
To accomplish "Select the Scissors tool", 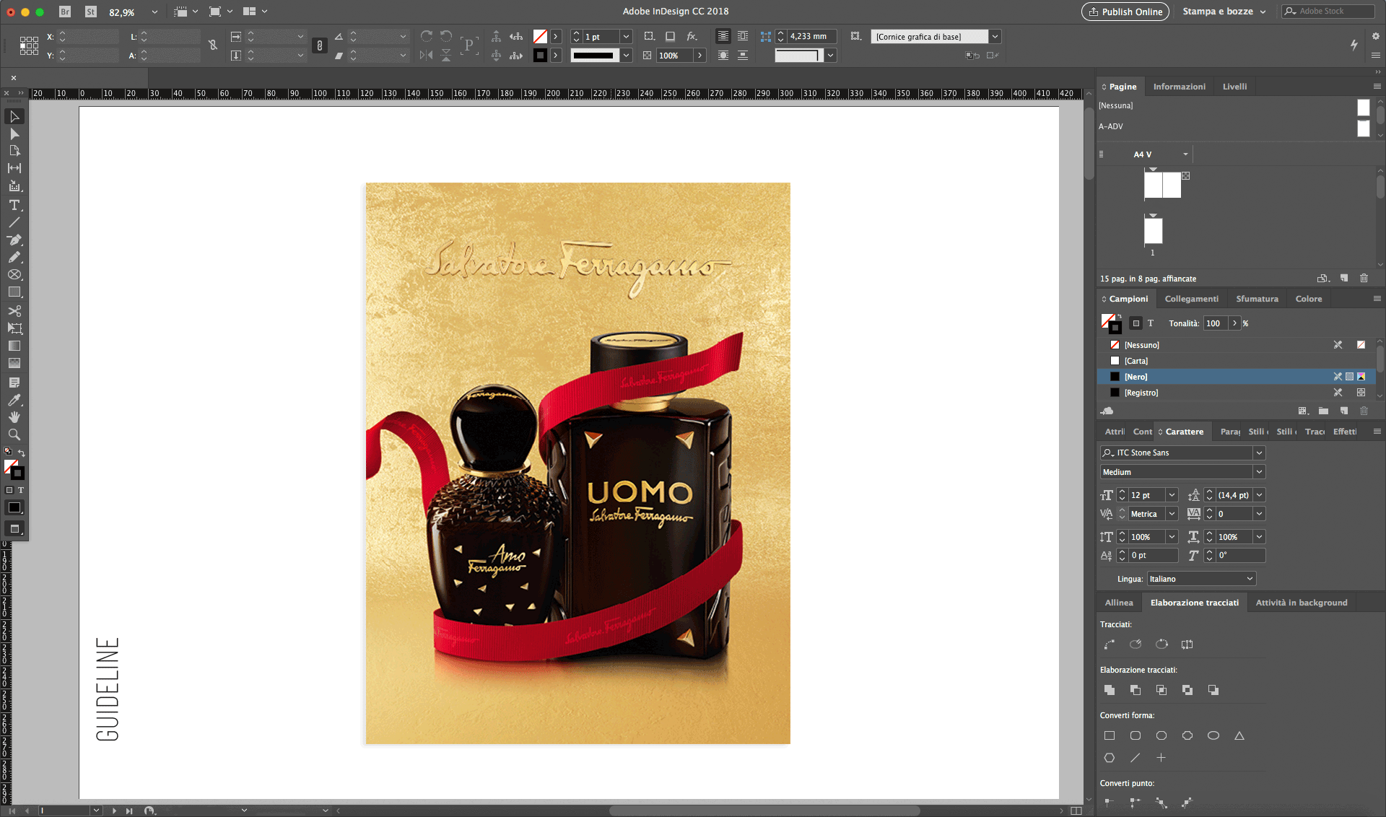I will [14, 311].
